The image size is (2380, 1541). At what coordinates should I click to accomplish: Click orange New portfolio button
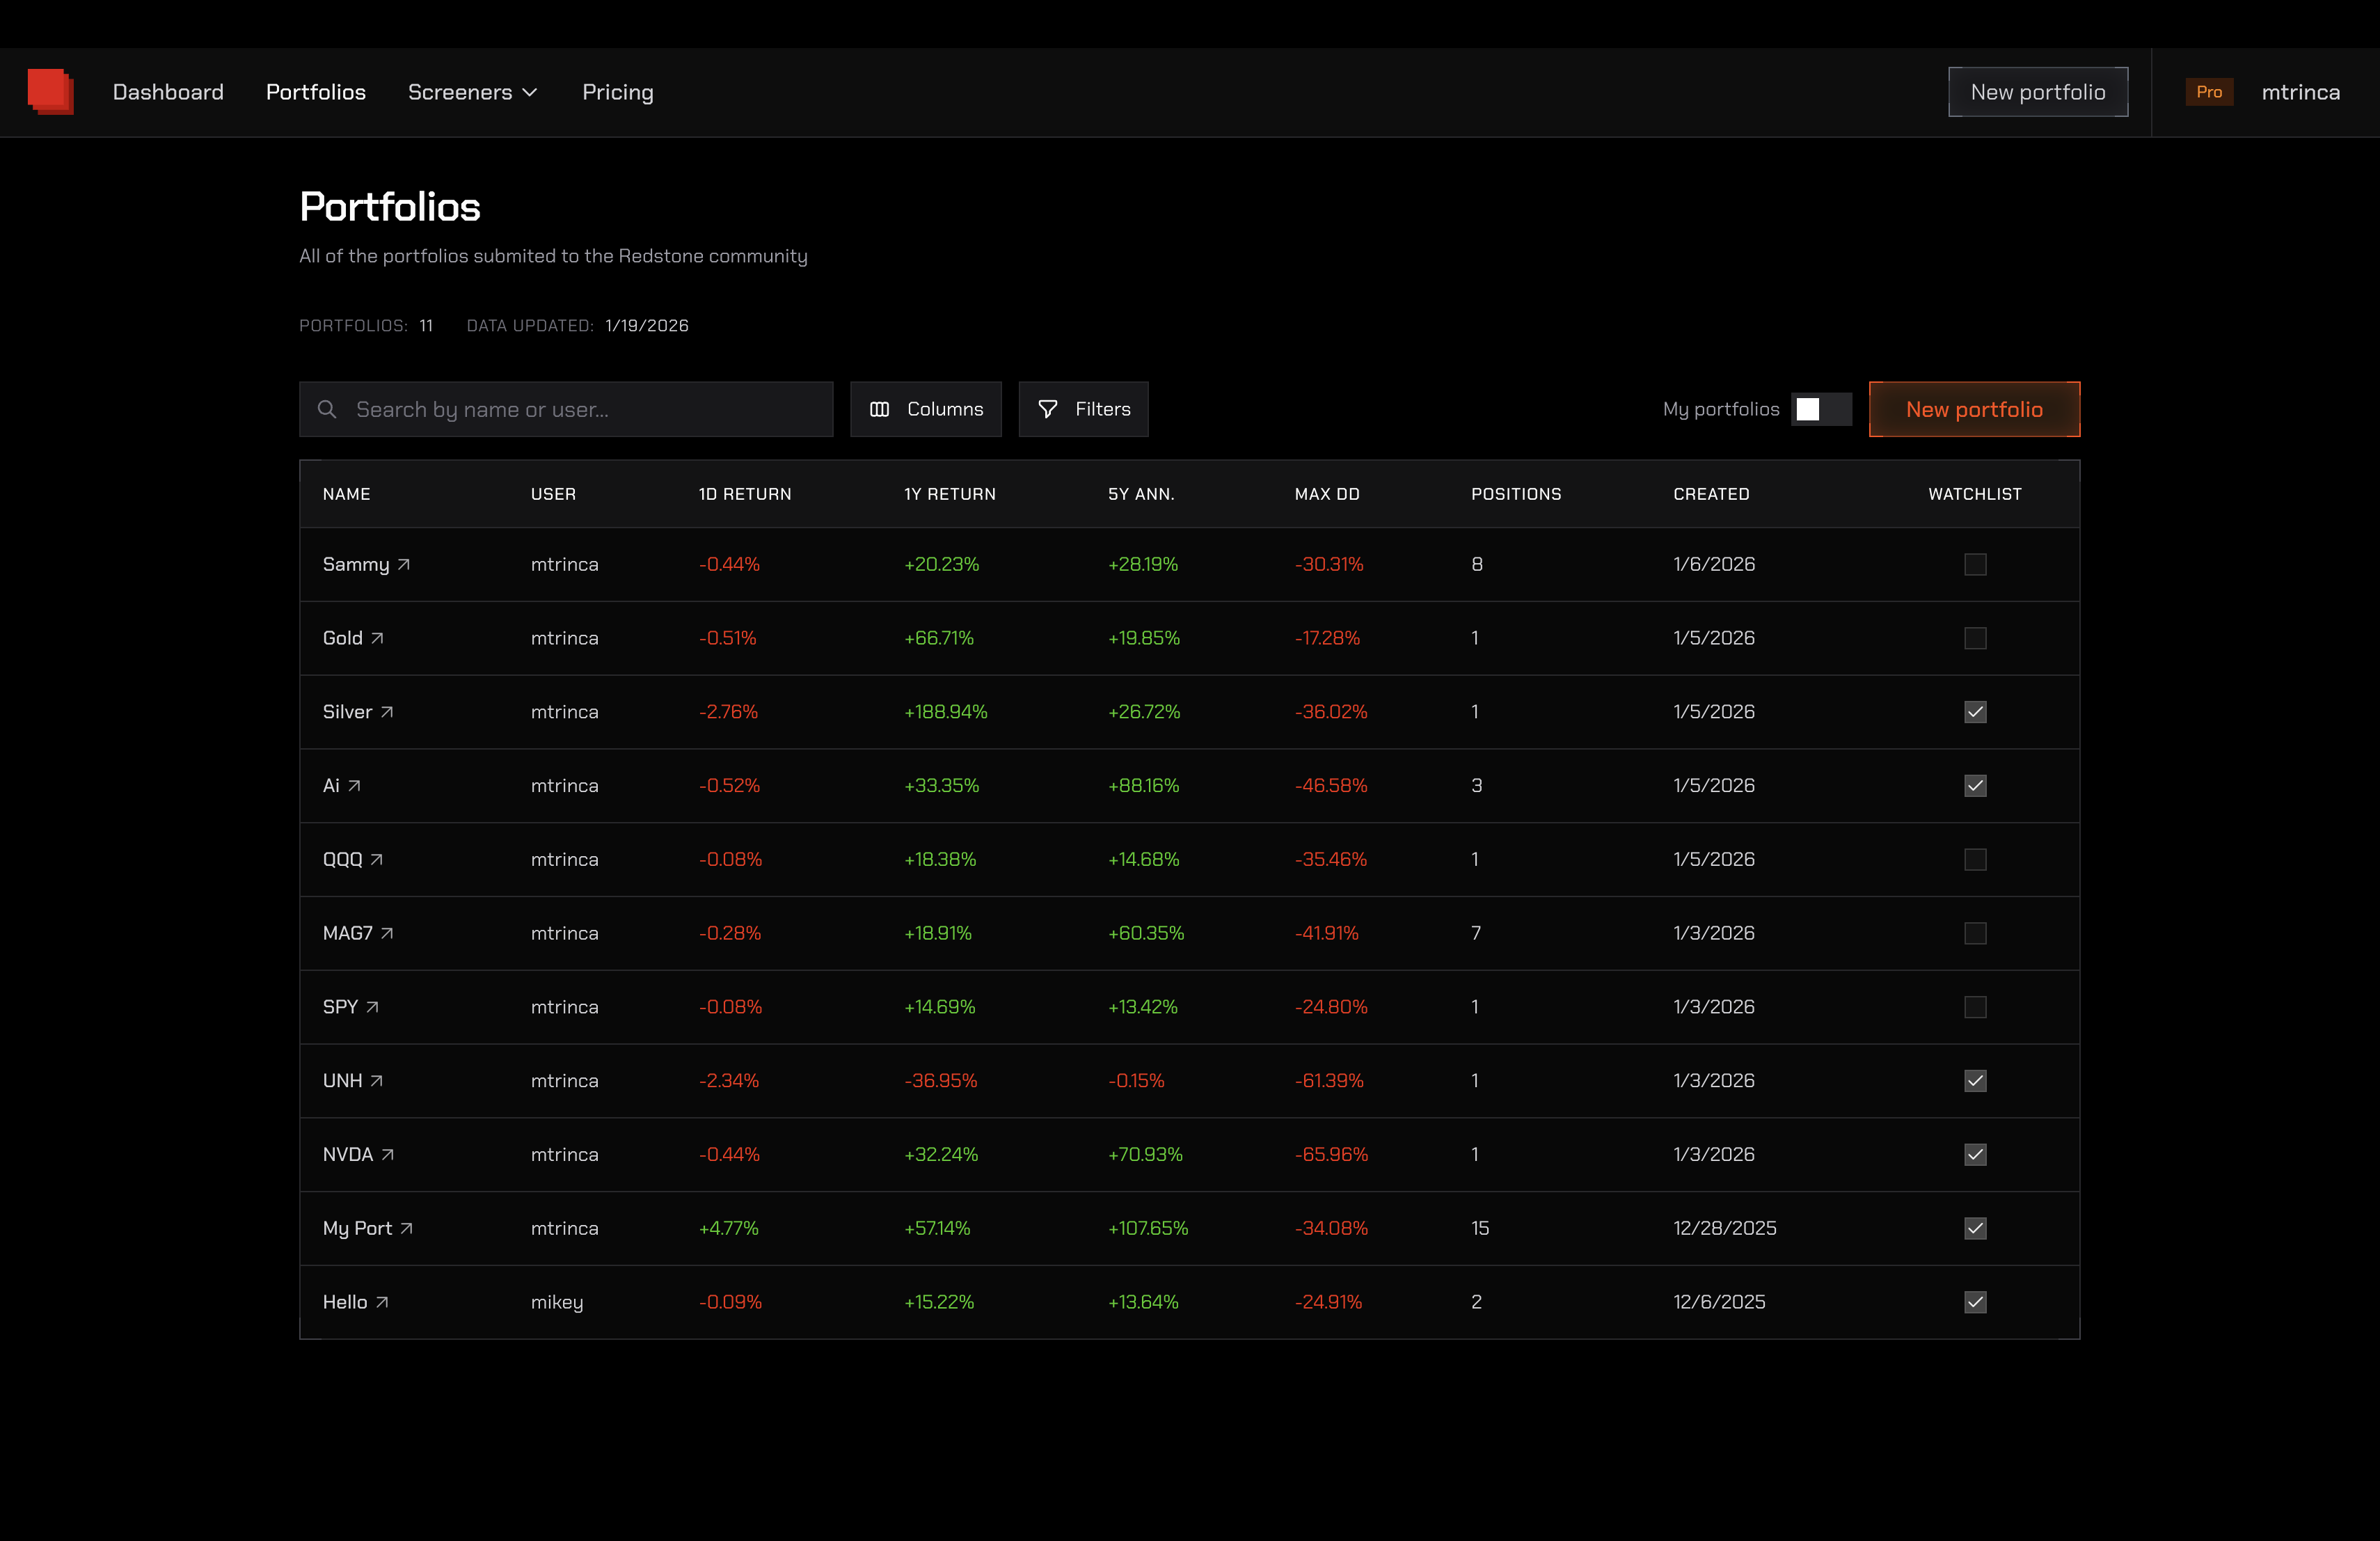coord(1973,409)
